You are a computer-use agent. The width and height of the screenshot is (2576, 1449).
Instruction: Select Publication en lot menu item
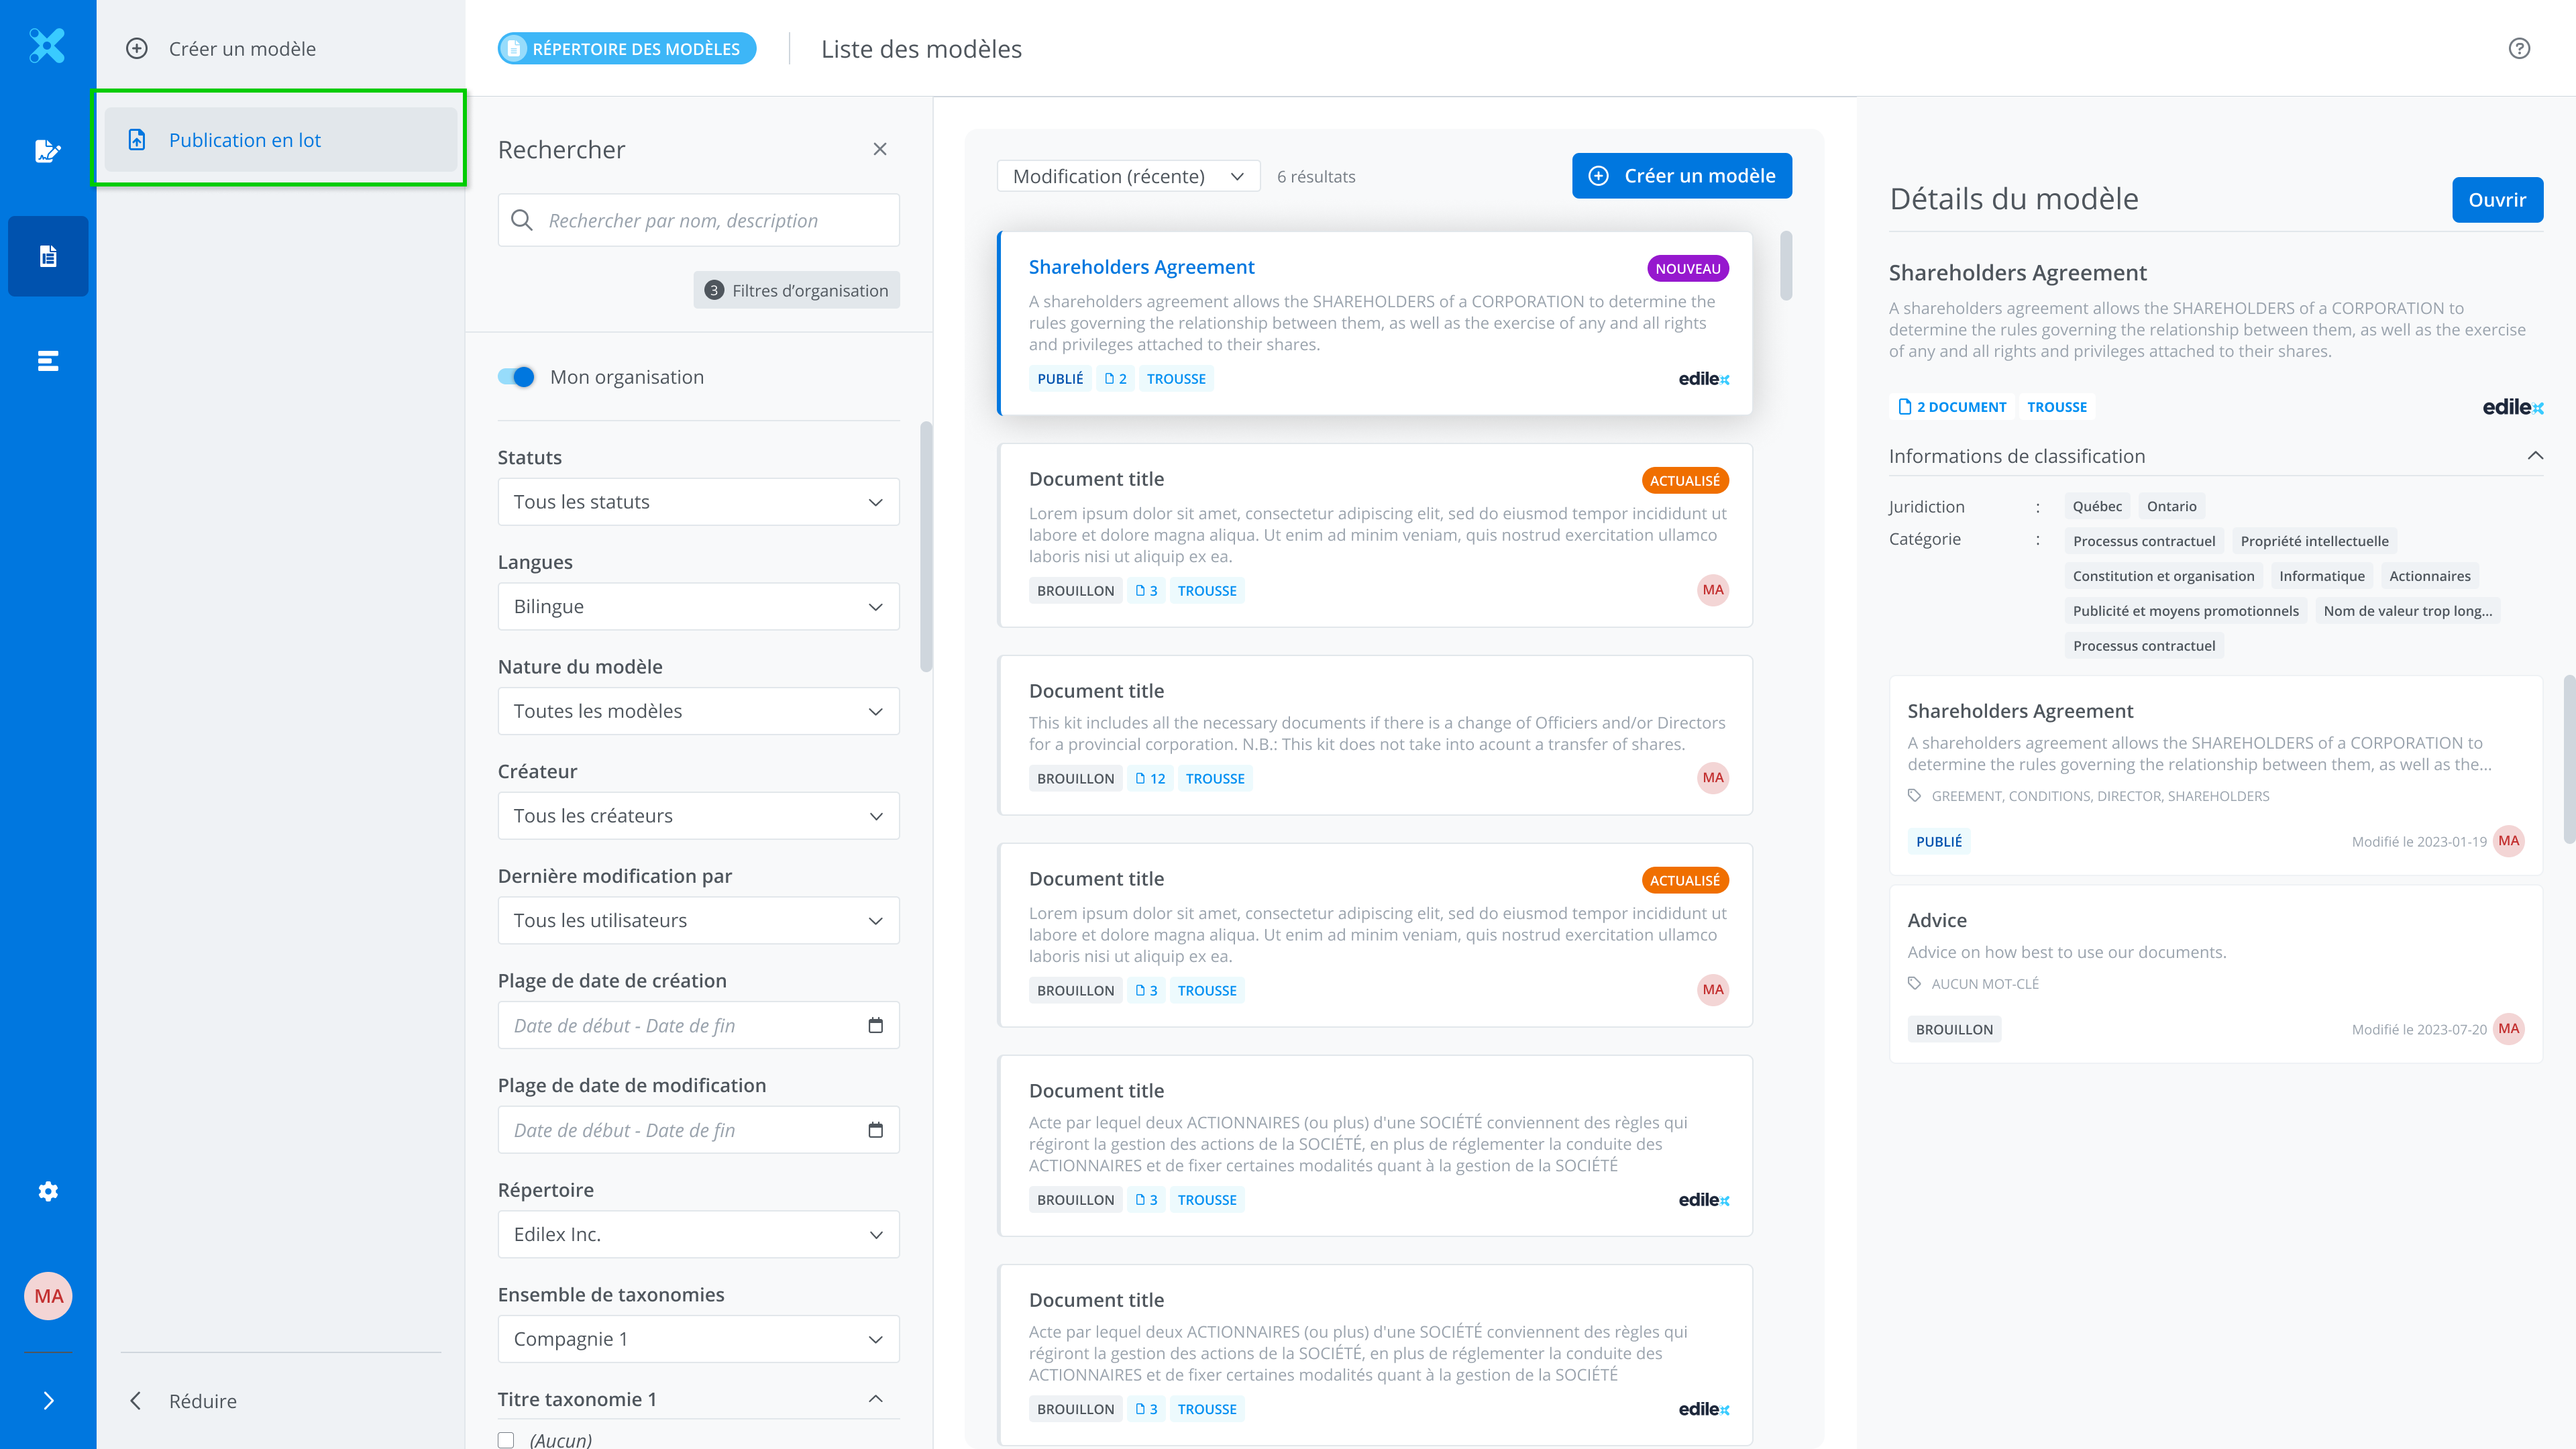[245, 140]
